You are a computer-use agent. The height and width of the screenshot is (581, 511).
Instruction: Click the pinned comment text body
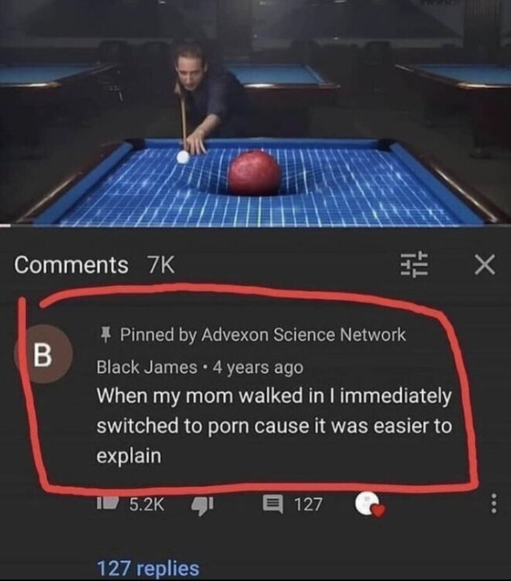click(274, 425)
